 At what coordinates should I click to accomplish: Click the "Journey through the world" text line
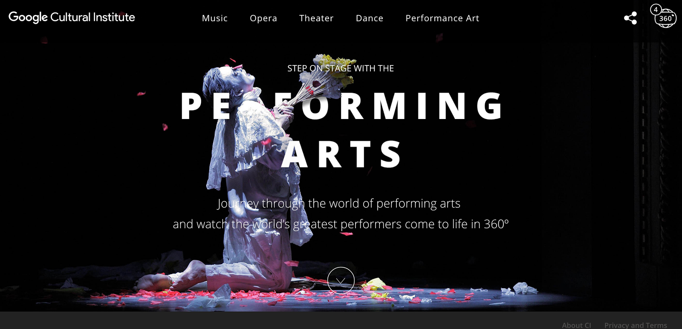(339, 204)
